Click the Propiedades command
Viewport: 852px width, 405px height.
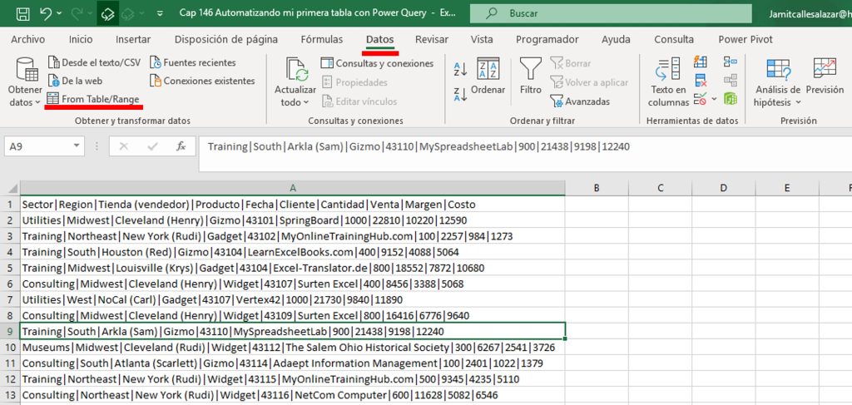click(x=354, y=82)
